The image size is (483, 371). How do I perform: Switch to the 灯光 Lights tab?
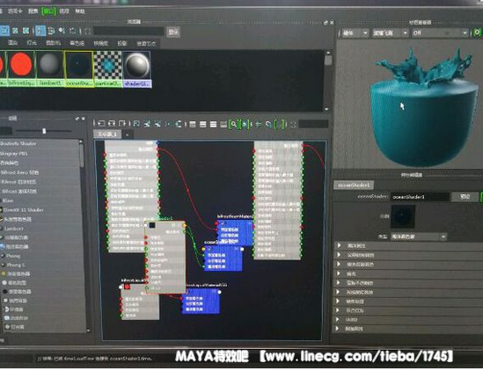pos(32,42)
